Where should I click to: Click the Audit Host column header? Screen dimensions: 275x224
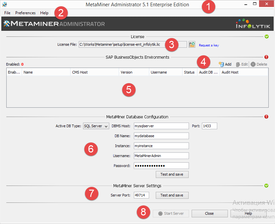pos(244,72)
